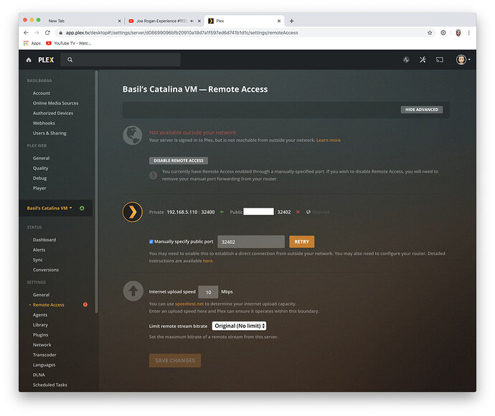The height and width of the screenshot is (416, 495).
Task: Click the globe icon near status message
Action: point(132,135)
